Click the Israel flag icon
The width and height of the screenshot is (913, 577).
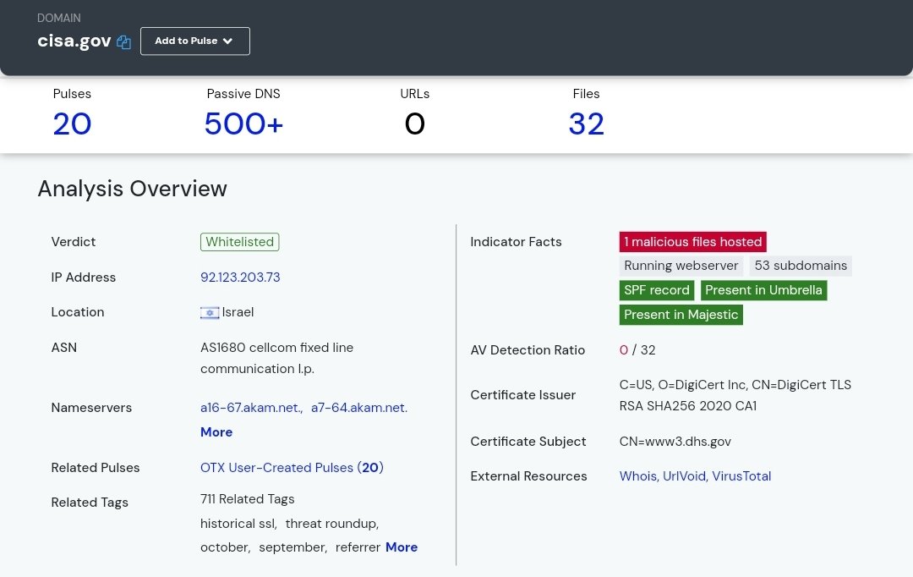tap(210, 313)
